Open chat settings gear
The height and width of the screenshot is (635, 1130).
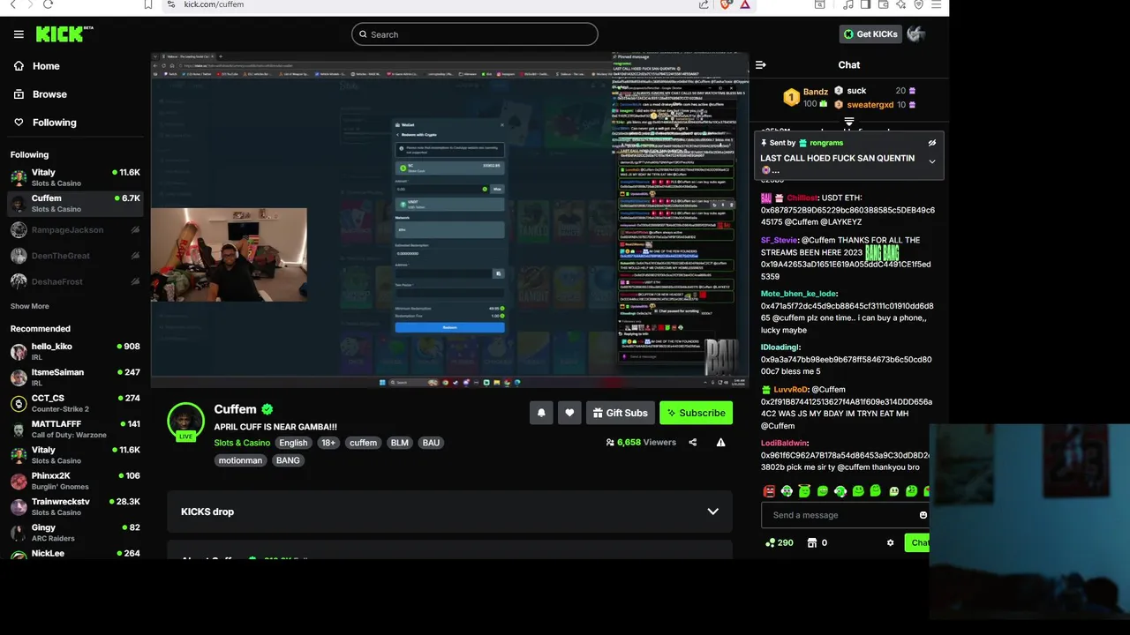pyautogui.click(x=890, y=543)
